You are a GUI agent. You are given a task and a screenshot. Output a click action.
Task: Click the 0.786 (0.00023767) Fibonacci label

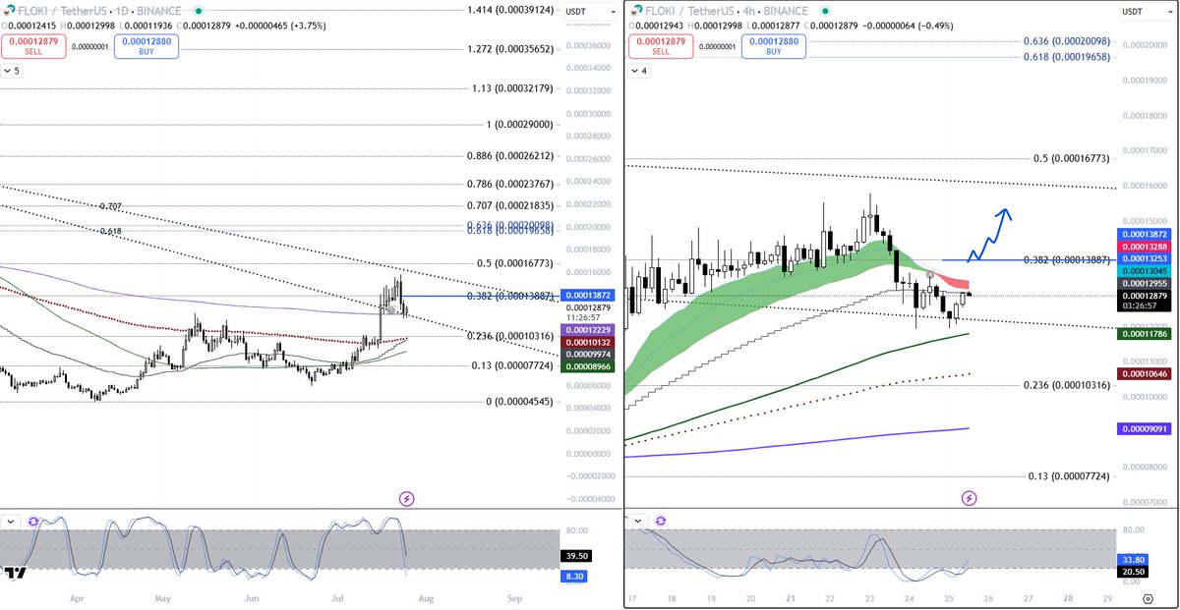pyautogui.click(x=509, y=184)
